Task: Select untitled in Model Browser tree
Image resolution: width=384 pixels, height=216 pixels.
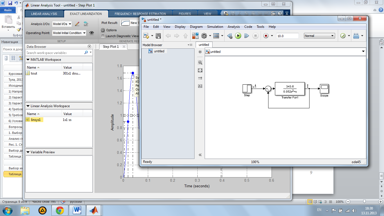Action: click(x=159, y=51)
